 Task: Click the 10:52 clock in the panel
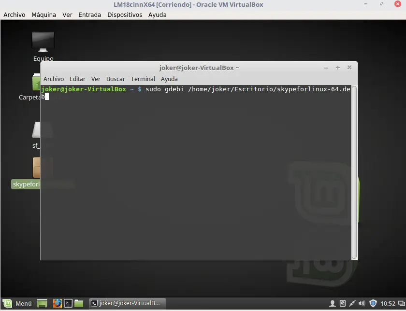[x=388, y=303]
